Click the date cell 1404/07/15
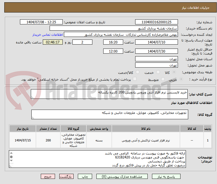The image size is (217, 184). pyautogui.click(x=23, y=140)
